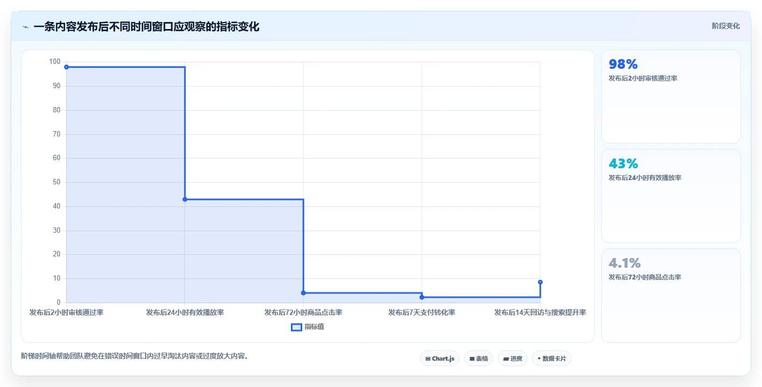This screenshot has height=387, width=762.
Task: Click the 4.1% card value
Action: click(625, 263)
